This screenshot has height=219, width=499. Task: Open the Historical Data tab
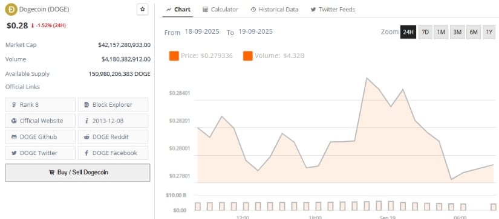275,9
